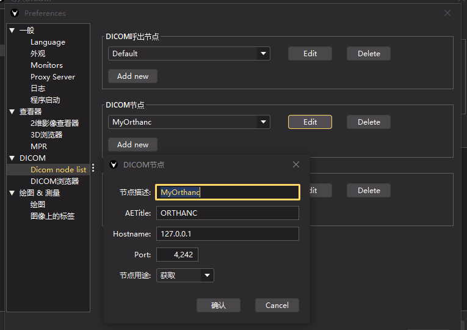Click Delete in the third node group

[x=369, y=191]
